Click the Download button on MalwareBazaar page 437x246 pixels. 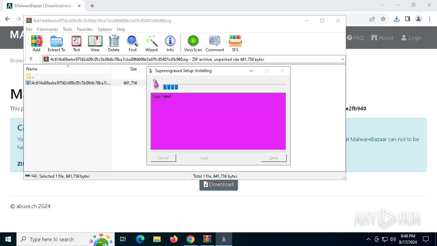218,184
